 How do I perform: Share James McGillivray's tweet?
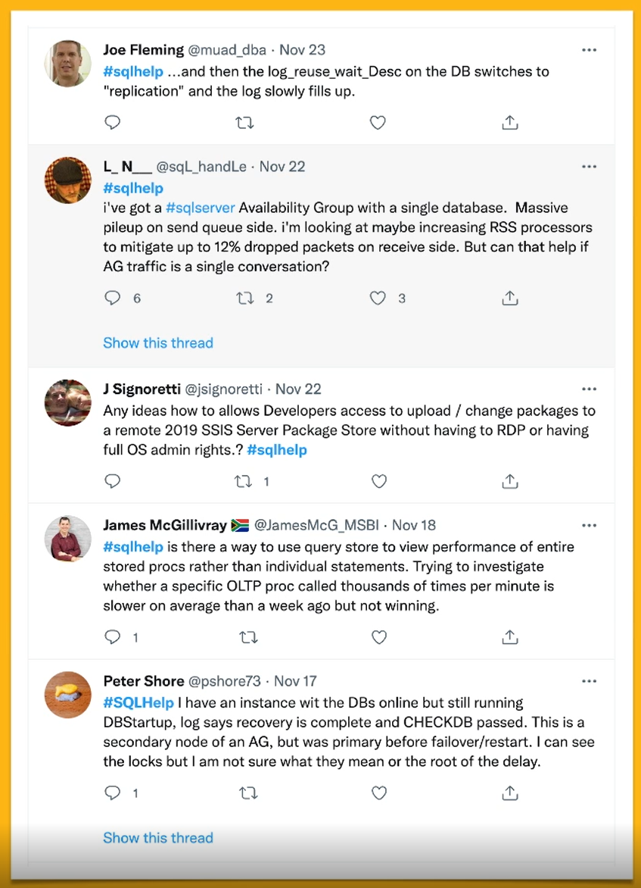pyautogui.click(x=510, y=637)
